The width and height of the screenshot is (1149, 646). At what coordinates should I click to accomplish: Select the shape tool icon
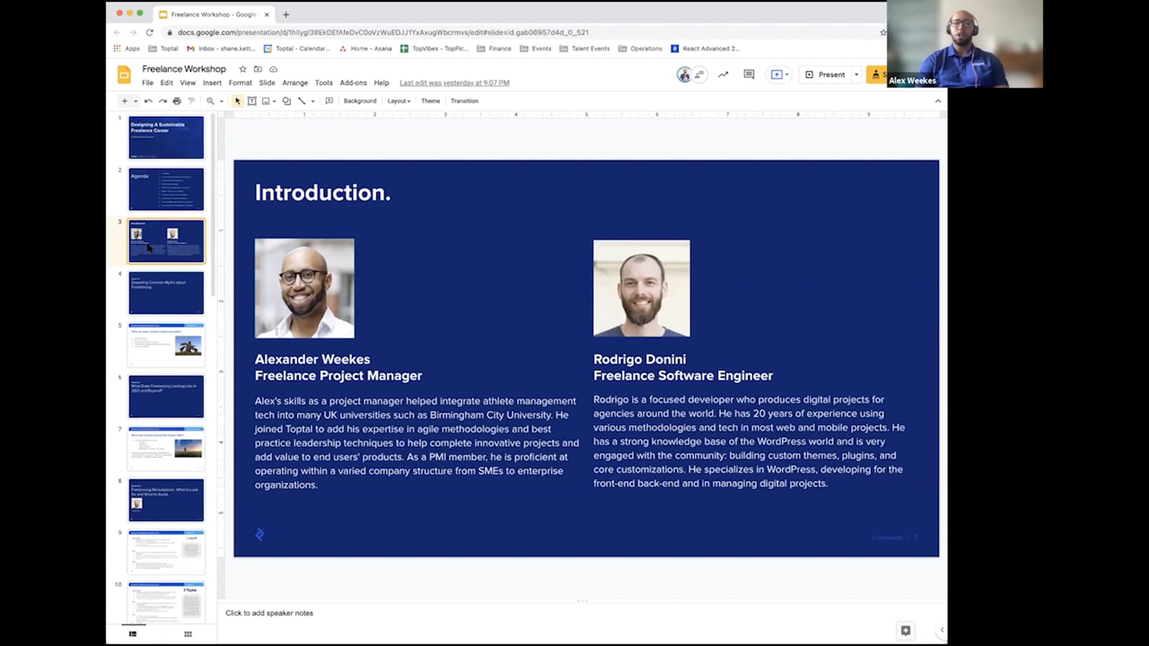tap(287, 101)
